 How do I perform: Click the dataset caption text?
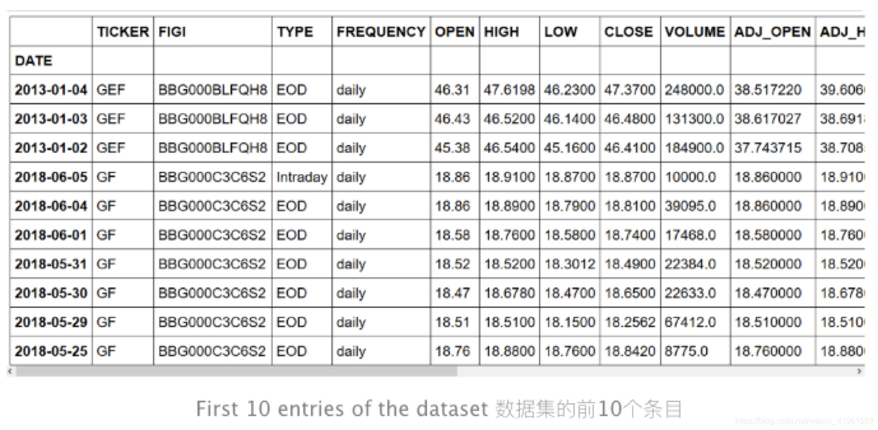(439, 409)
